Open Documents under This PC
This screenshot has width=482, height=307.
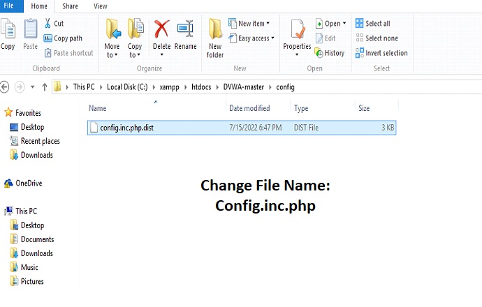tap(32, 239)
